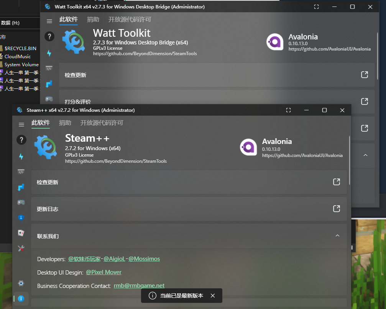Click info icon in the update notification toast
The image size is (386, 309).
tap(153, 296)
